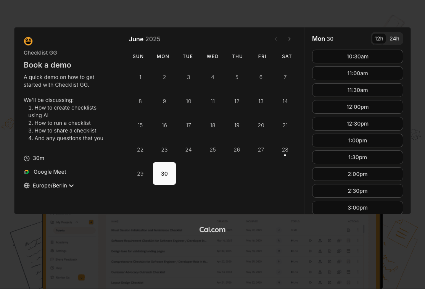Viewport: 425px width, 289px height.
Task: Click the June 2025 month heading
Action: pyautogui.click(x=145, y=39)
